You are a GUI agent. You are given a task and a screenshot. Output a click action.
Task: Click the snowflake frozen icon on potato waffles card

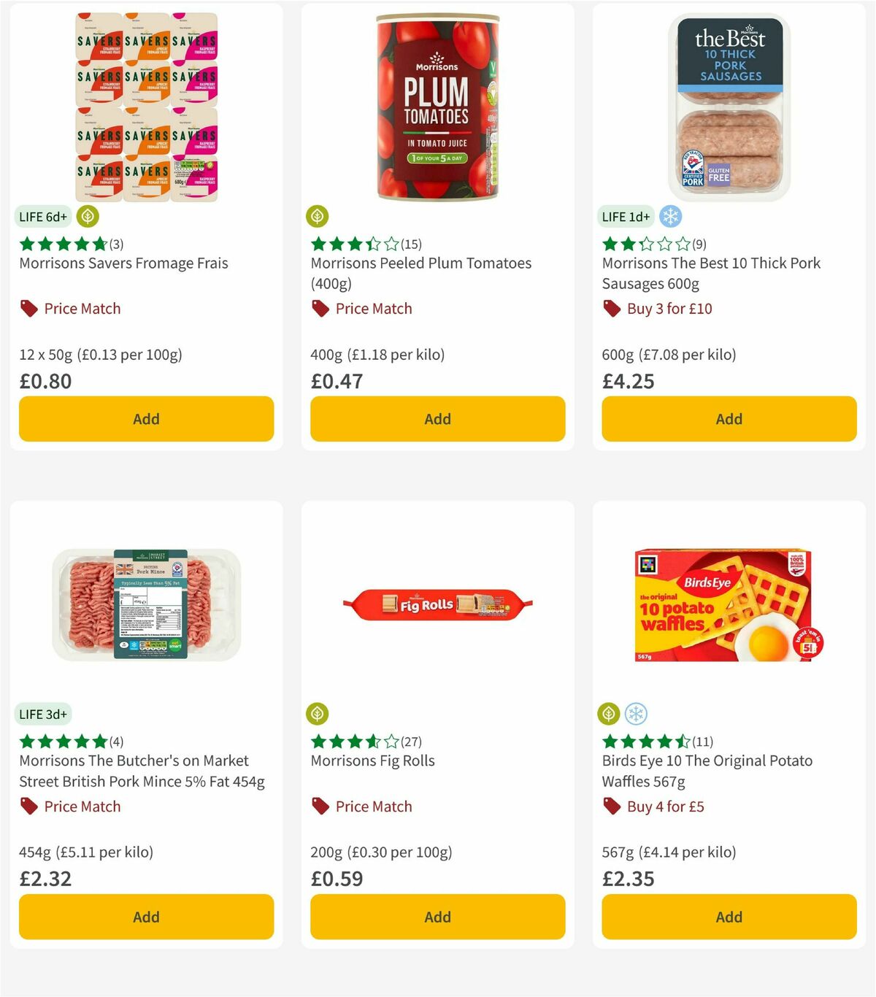[x=636, y=714]
